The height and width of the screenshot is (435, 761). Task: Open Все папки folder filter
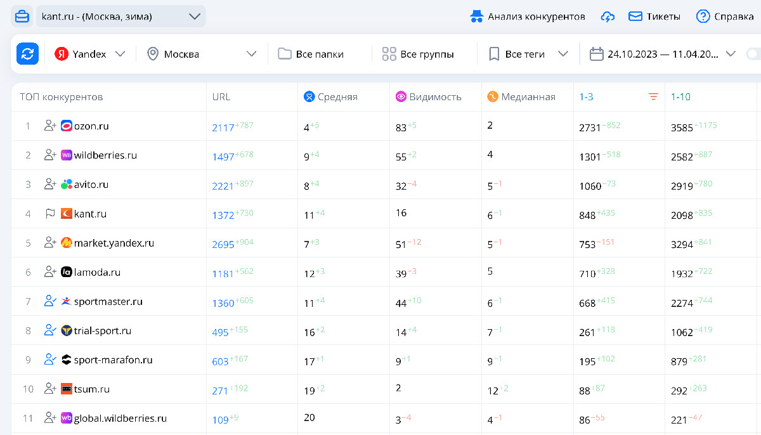coord(311,54)
